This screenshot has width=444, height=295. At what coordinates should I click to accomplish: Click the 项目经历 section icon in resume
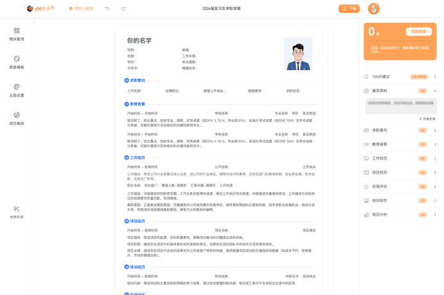point(126,221)
